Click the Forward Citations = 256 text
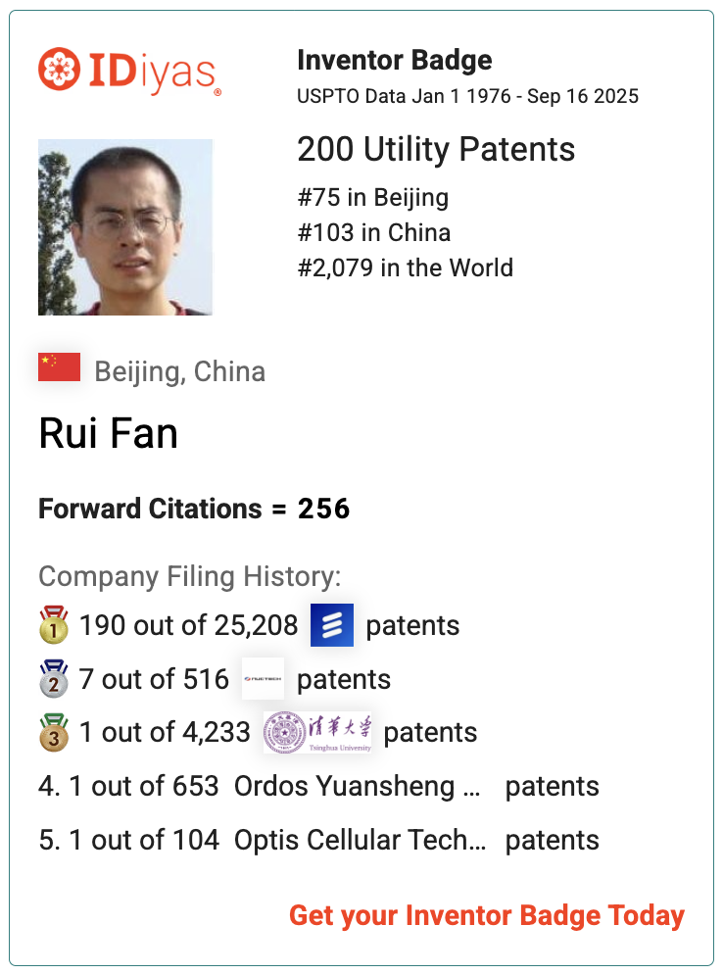Viewport: 723px width, 974px height. click(194, 509)
